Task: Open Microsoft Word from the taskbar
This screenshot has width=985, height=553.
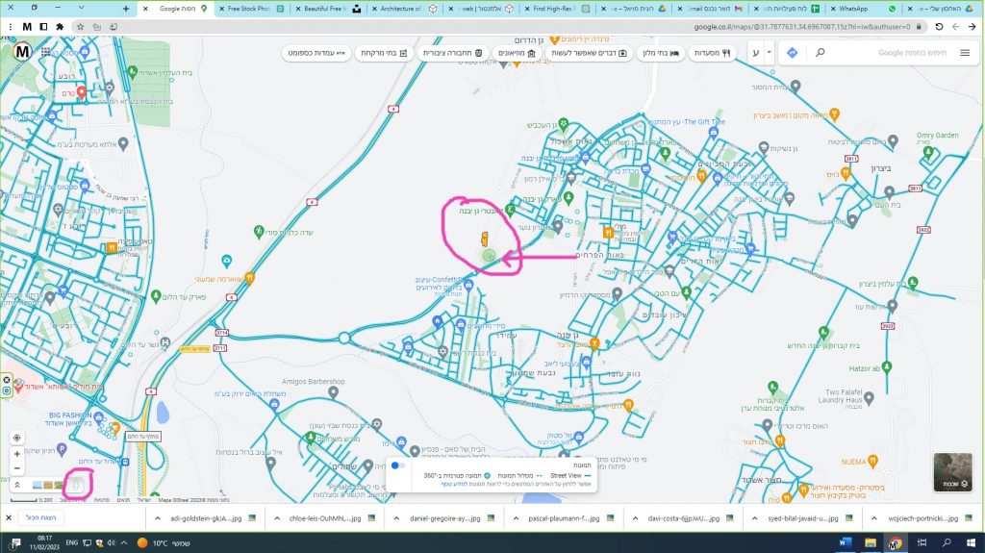Action: pyautogui.click(x=845, y=542)
